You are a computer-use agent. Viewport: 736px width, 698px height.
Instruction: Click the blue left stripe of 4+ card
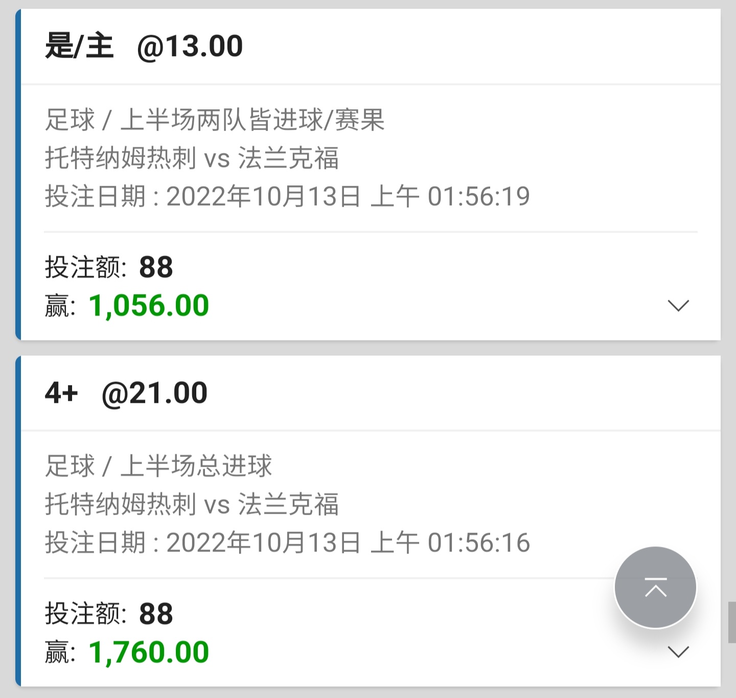[x=18, y=521]
